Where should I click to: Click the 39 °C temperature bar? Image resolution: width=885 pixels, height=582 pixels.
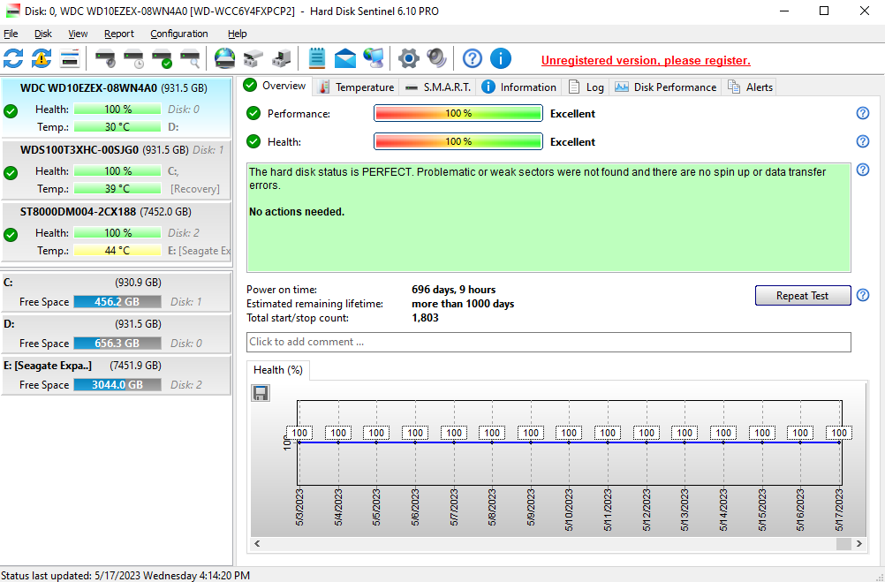tap(117, 188)
